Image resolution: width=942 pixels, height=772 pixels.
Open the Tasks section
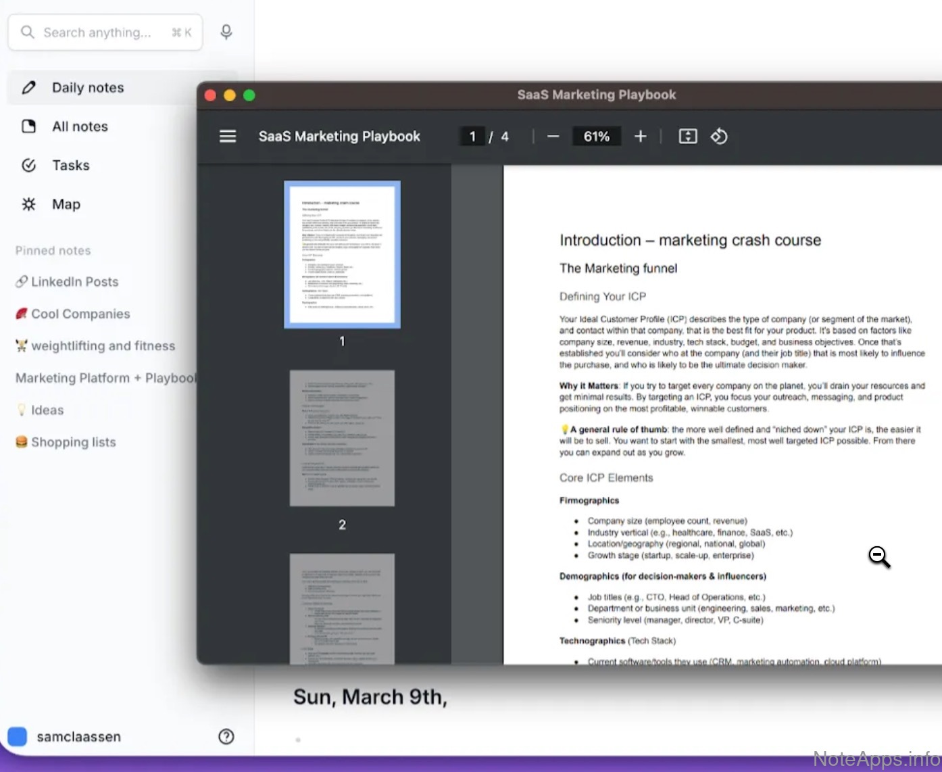click(x=70, y=166)
